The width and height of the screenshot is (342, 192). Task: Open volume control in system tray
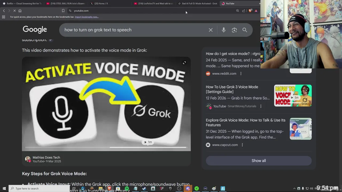pos(311,189)
